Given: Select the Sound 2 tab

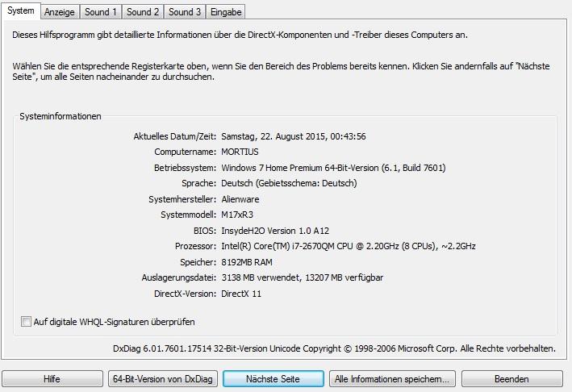Looking at the screenshot, I should (143, 12).
